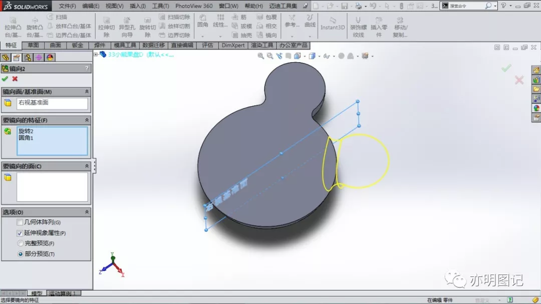Open SolidWorks Resources home icon in task pane
Viewport: 541px width, 304px height.
point(536,71)
